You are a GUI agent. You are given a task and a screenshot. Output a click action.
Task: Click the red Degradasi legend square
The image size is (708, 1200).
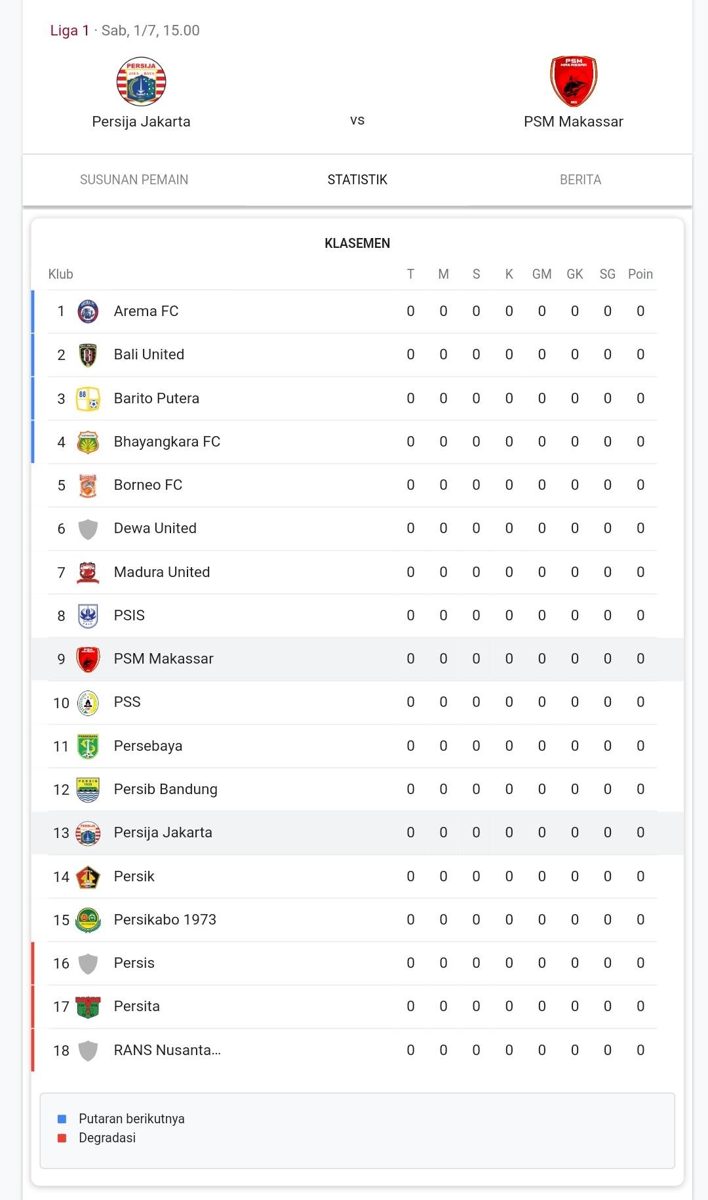[62, 1138]
